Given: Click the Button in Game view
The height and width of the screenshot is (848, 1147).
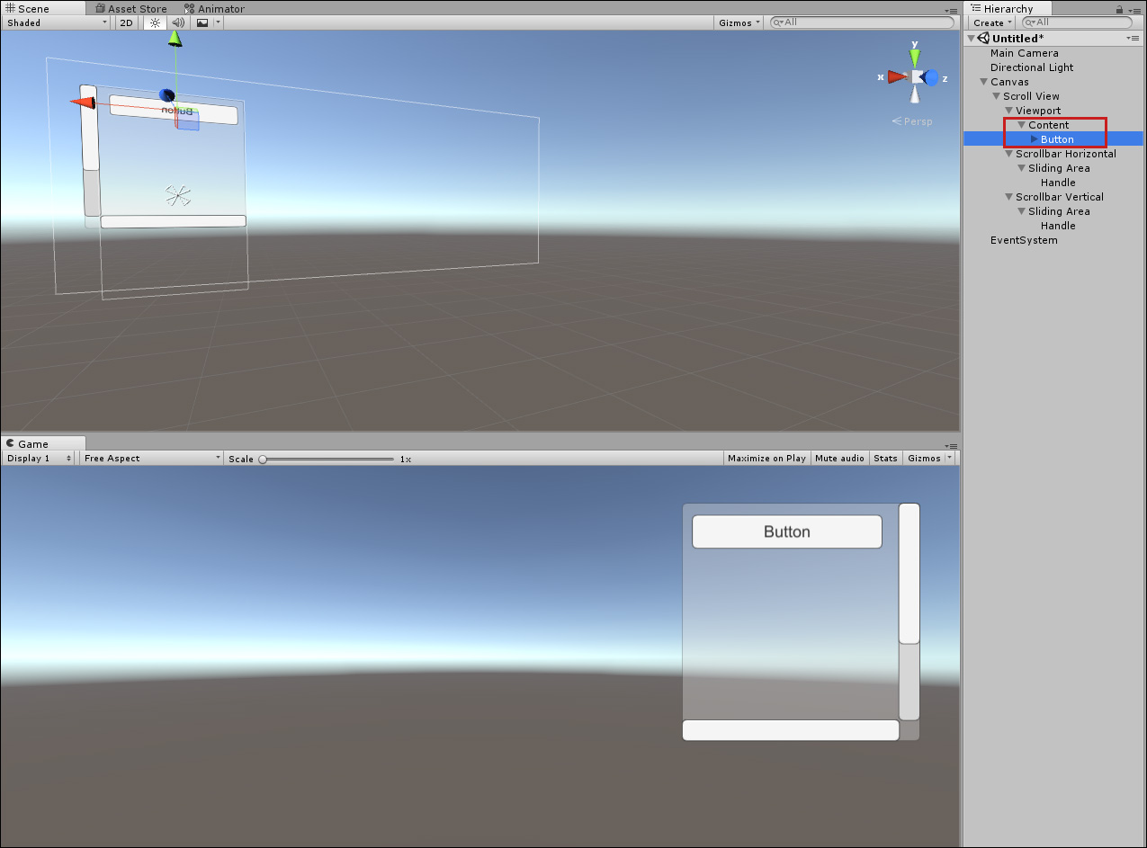Looking at the screenshot, I should pos(787,531).
